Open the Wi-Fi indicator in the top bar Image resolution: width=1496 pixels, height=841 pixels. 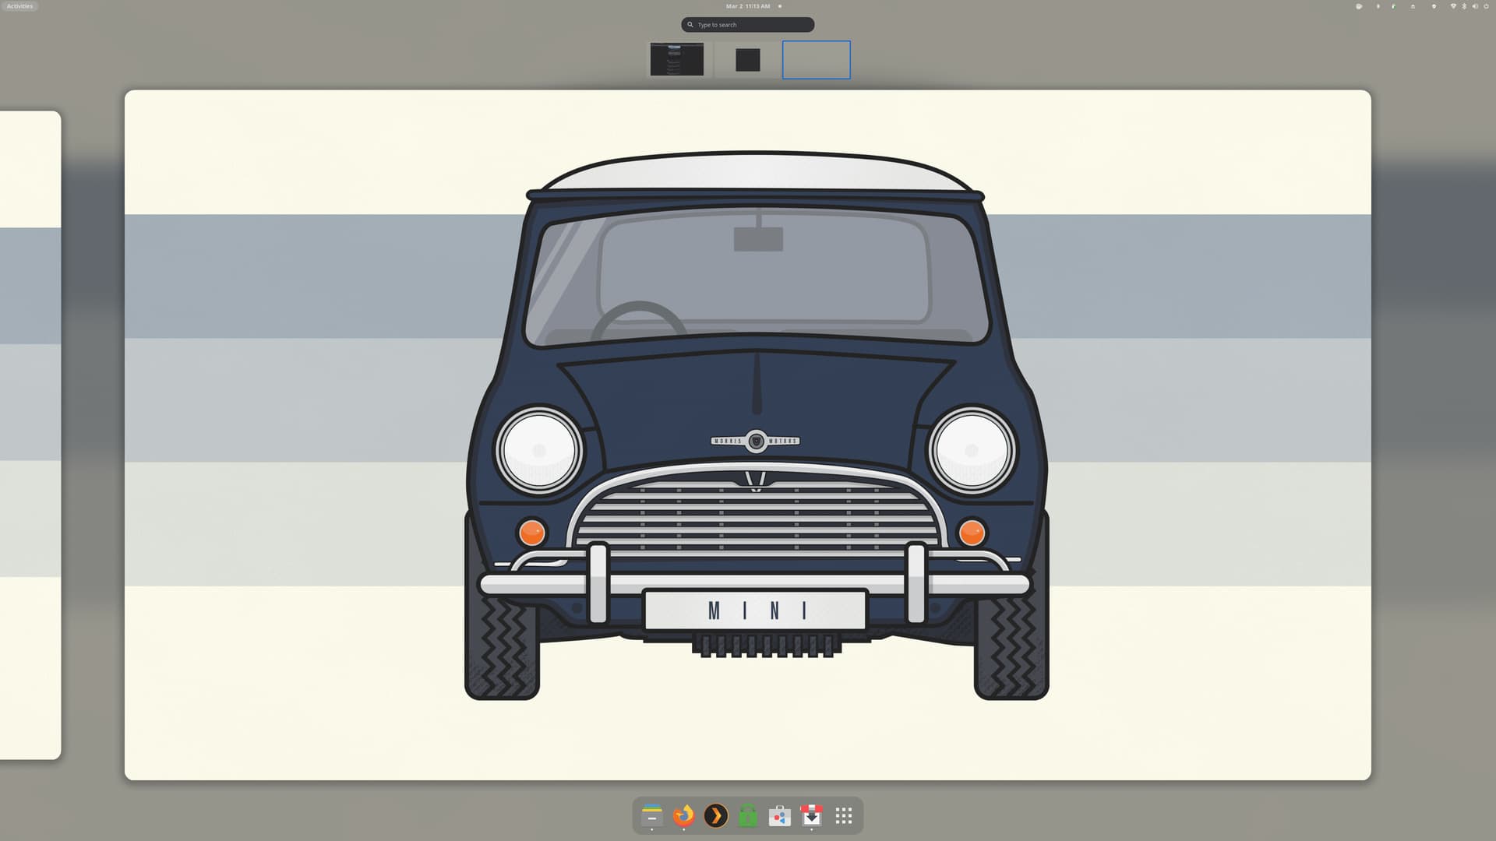(1453, 6)
